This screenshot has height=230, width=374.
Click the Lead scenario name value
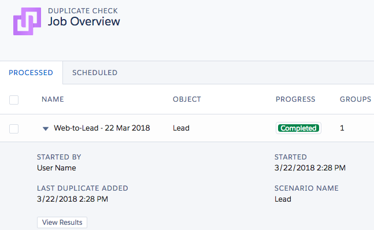coord(283,199)
